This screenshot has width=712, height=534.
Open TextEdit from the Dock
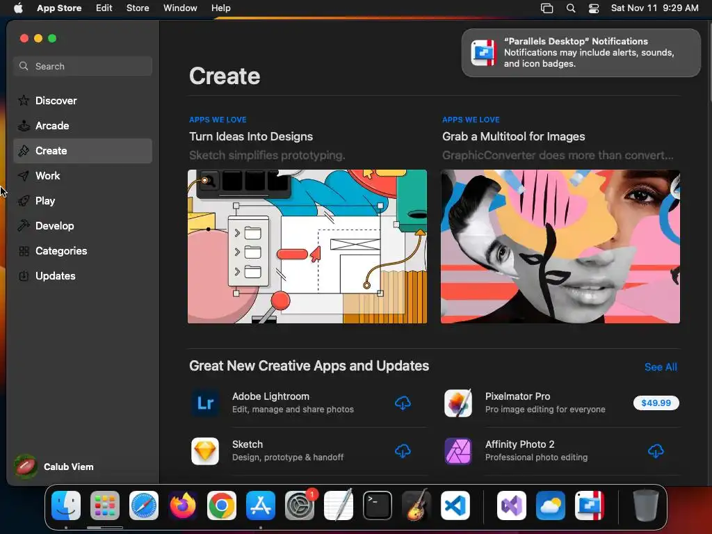pyautogui.click(x=339, y=505)
